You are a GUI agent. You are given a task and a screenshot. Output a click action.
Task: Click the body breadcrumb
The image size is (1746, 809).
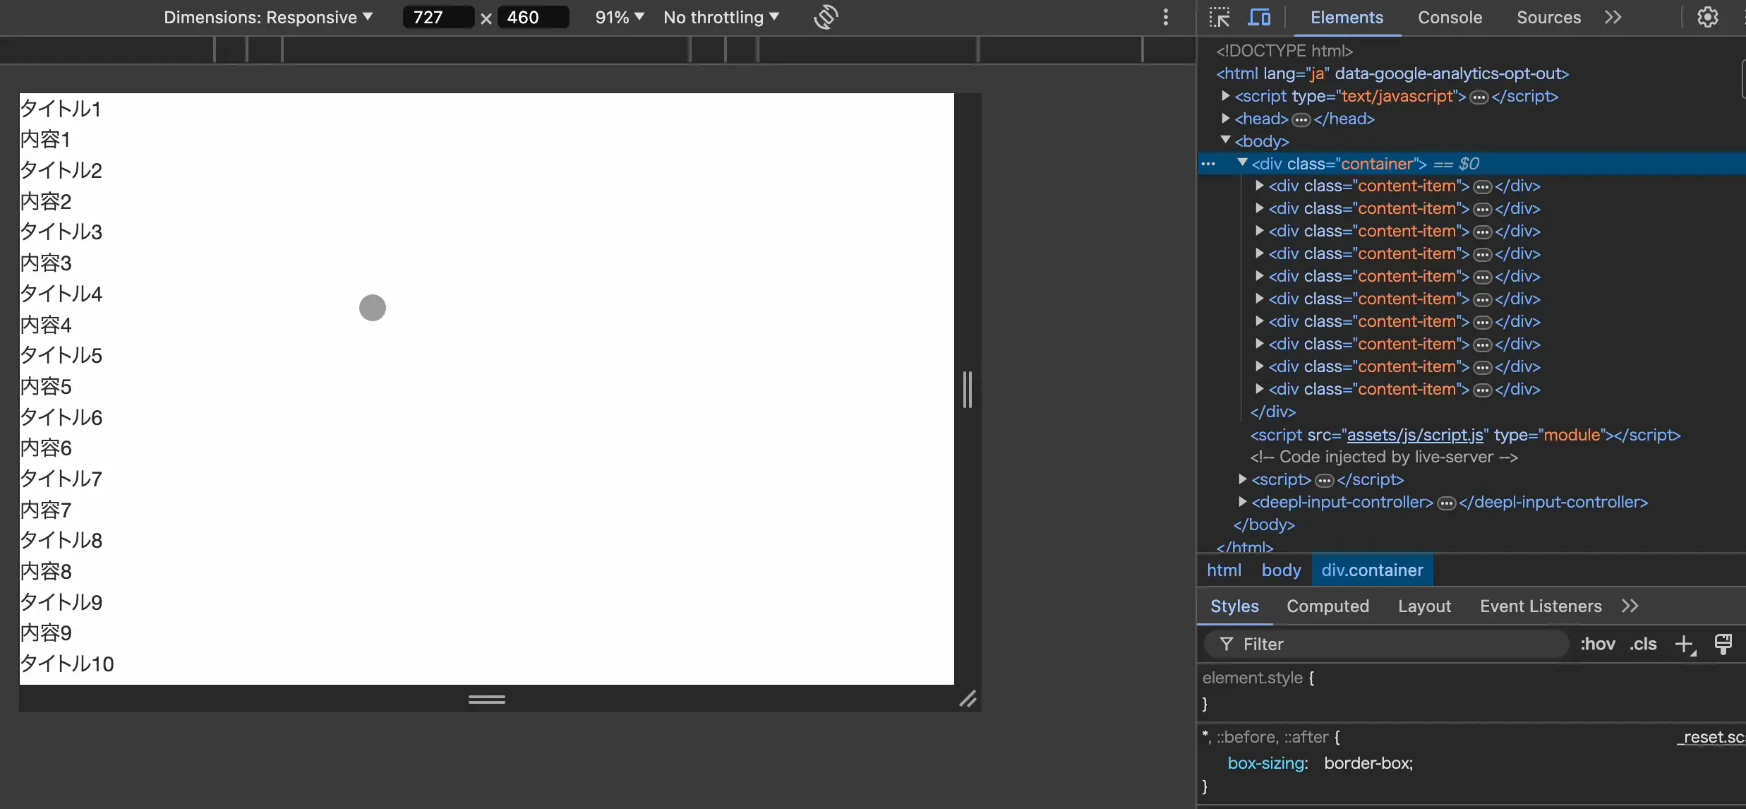point(1281,570)
